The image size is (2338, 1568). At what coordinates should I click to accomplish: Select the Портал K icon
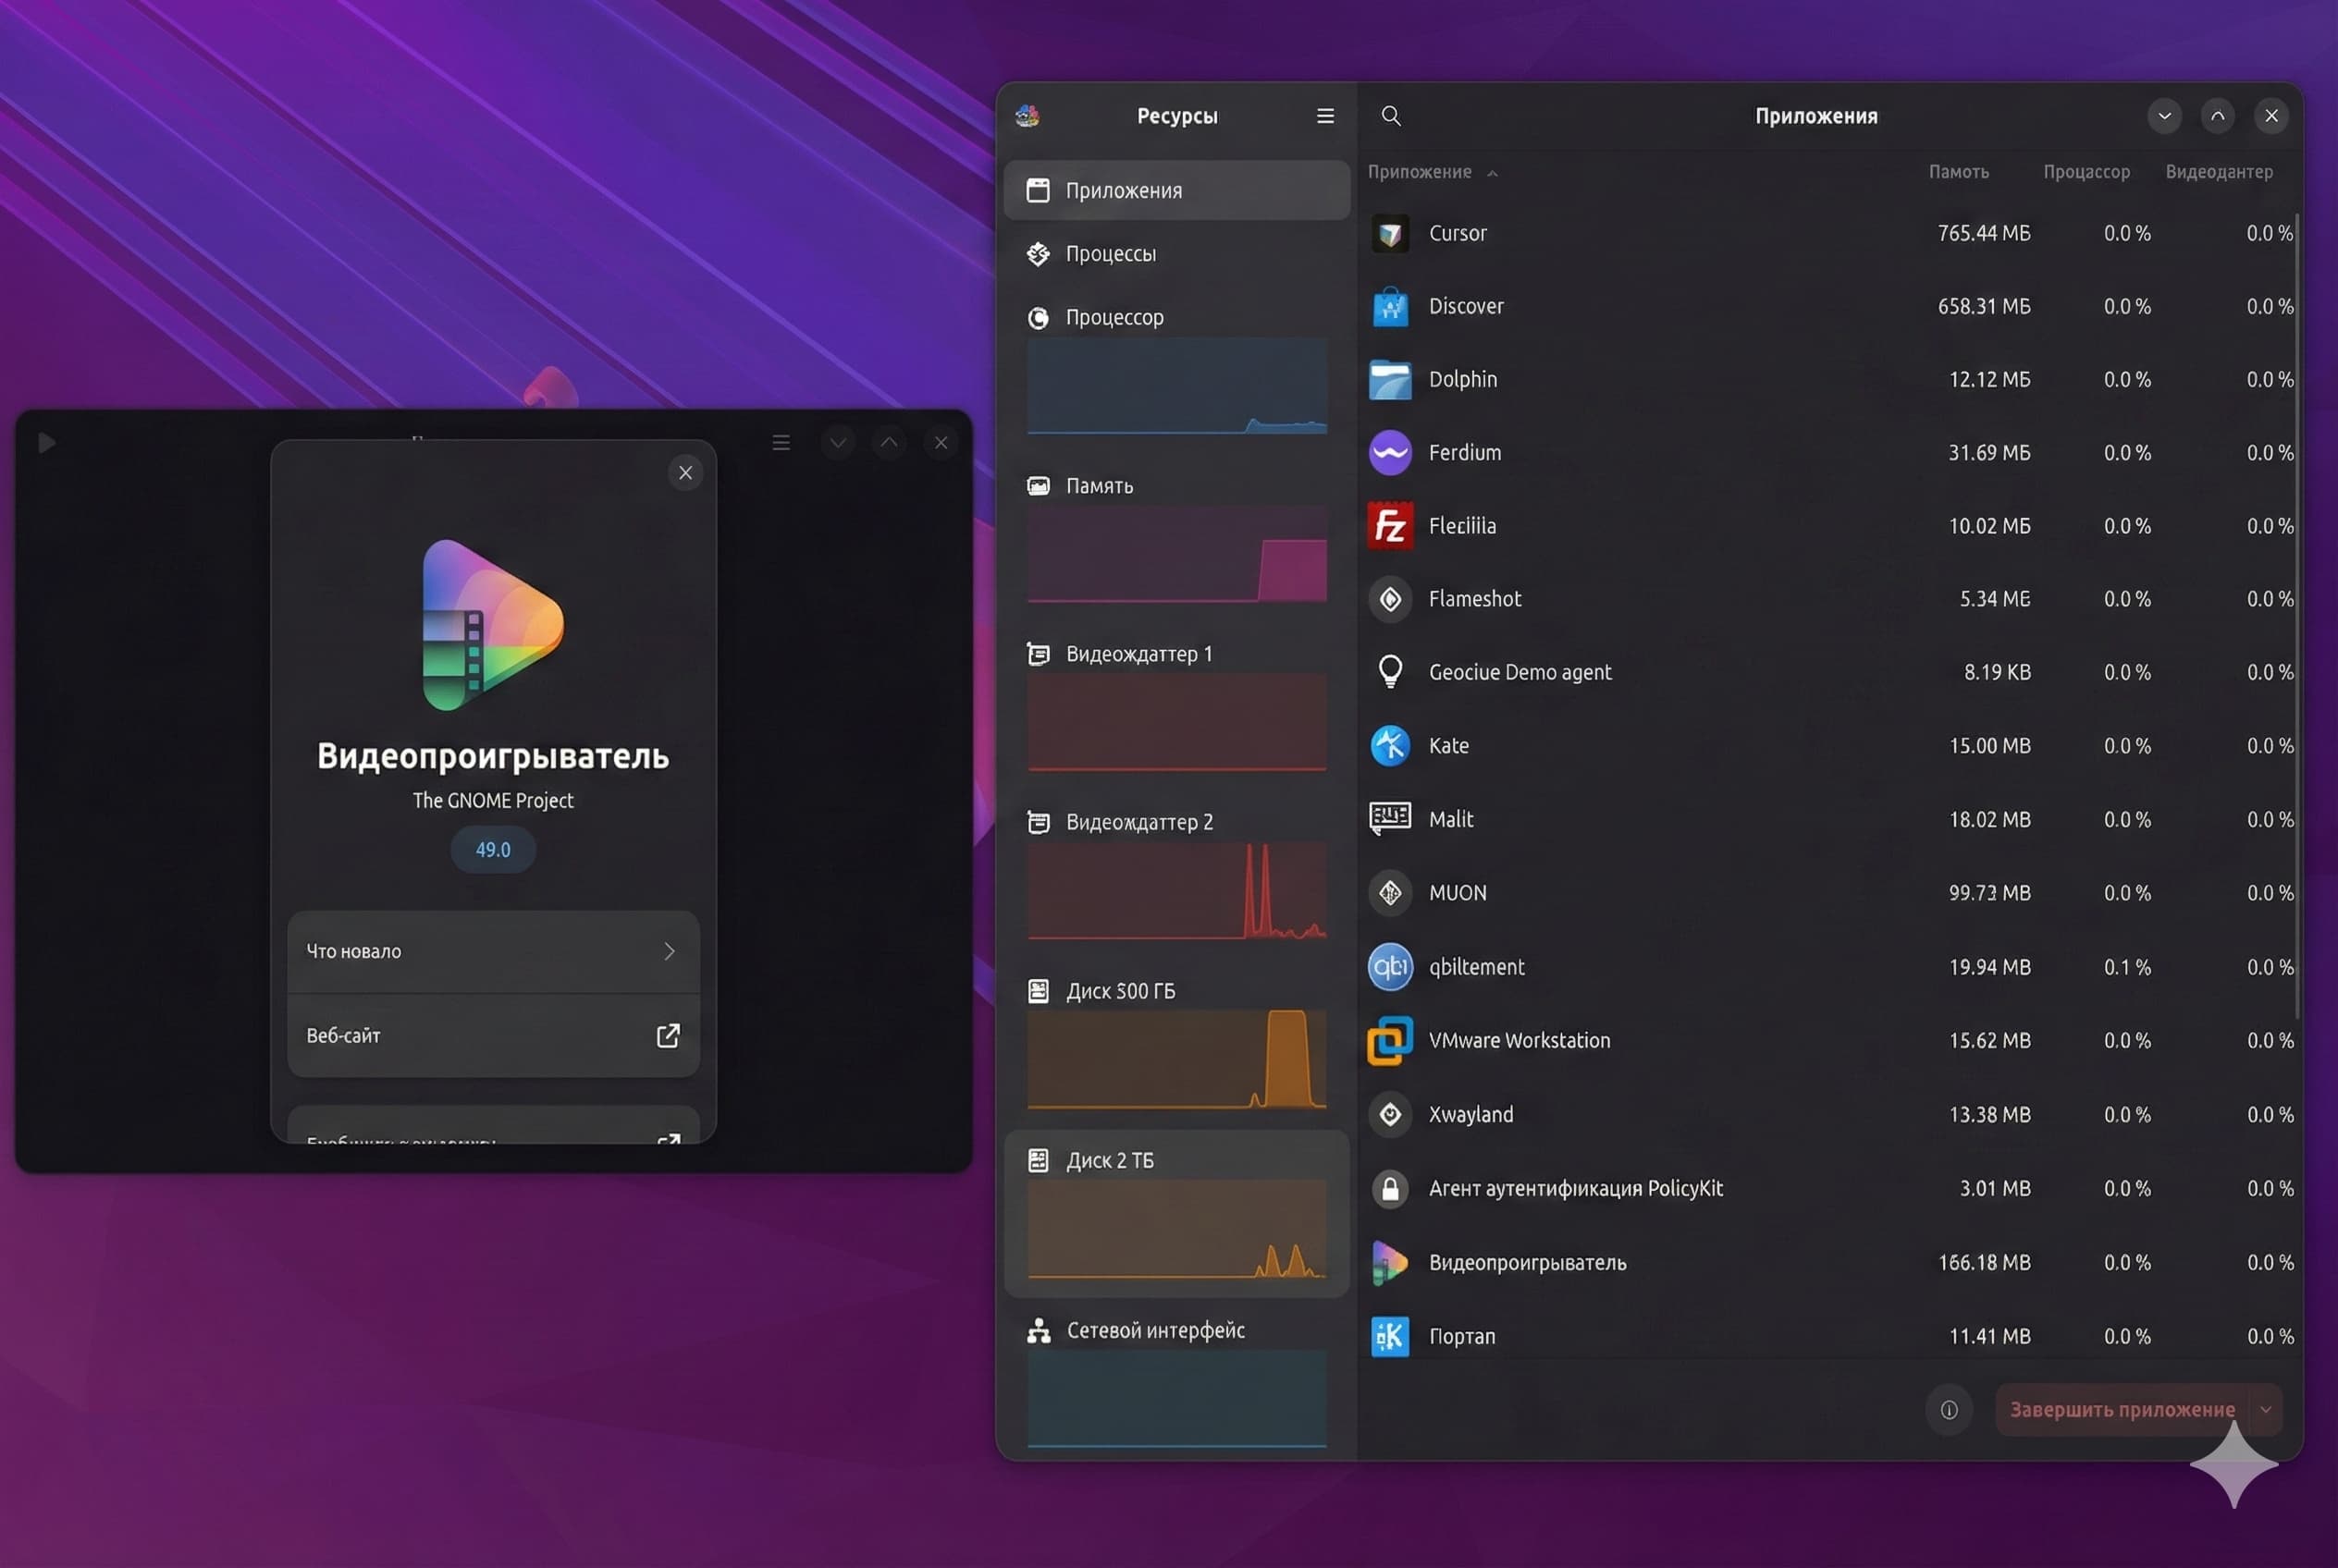1390,1337
